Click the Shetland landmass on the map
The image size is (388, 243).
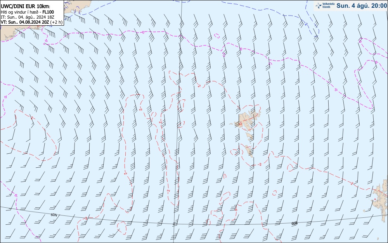[x=381, y=200]
